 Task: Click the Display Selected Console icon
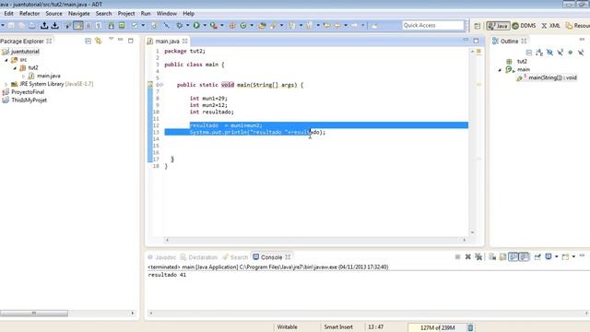click(549, 256)
